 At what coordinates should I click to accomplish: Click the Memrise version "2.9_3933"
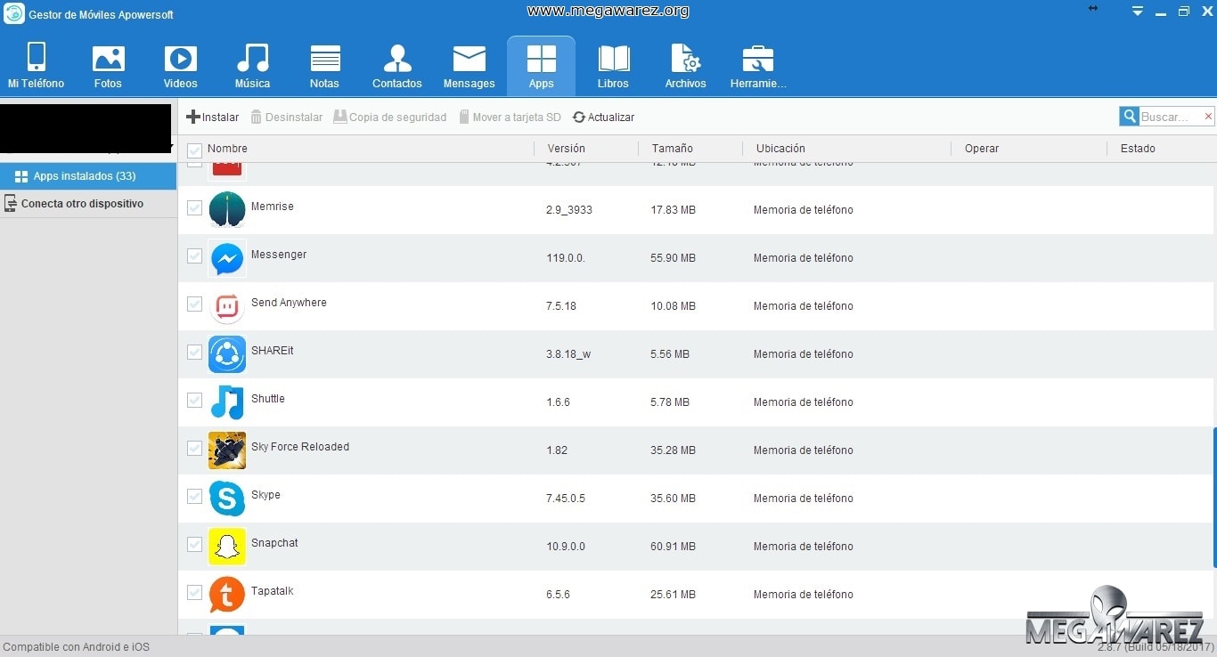(x=569, y=210)
